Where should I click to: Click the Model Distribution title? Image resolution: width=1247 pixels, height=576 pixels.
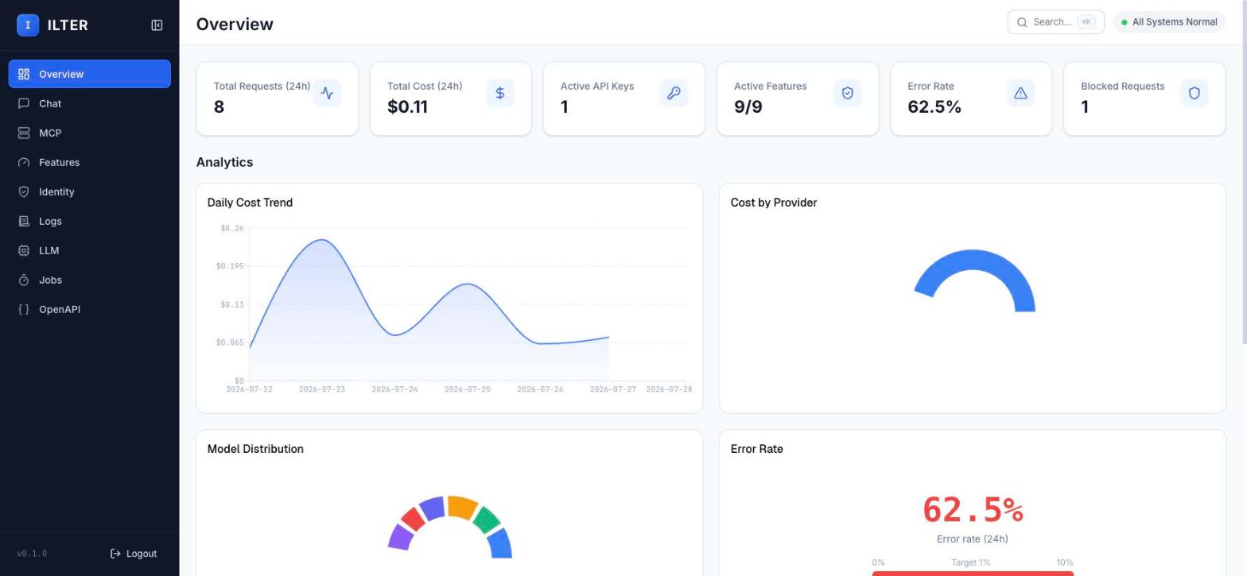click(255, 449)
